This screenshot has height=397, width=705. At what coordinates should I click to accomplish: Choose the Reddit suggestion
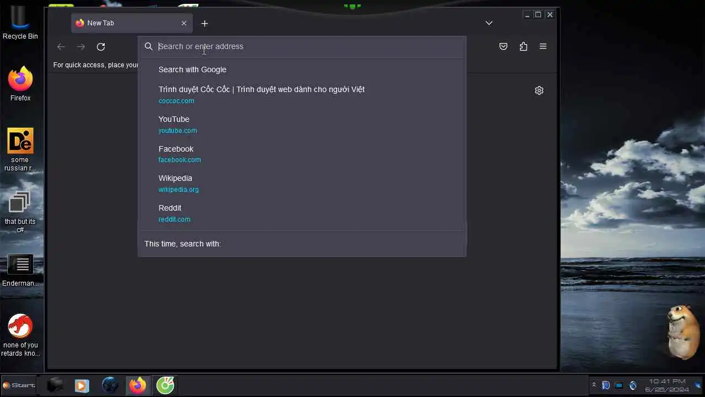pos(302,213)
